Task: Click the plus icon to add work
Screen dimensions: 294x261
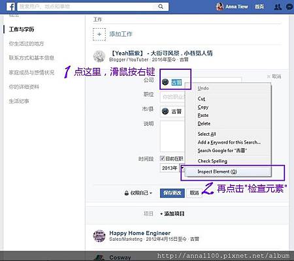Action: click(99, 34)
